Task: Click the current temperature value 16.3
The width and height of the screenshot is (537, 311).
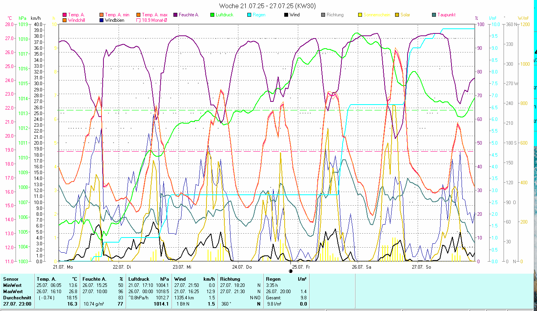Action: click(73, 304)
